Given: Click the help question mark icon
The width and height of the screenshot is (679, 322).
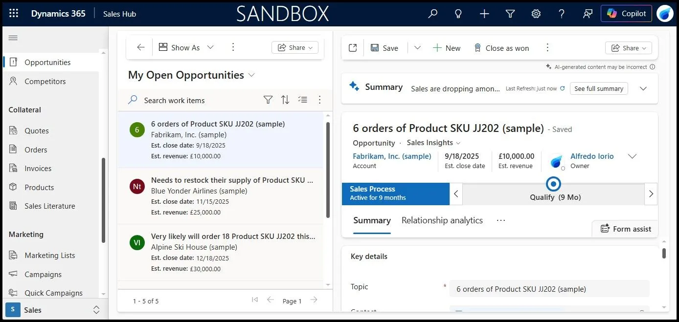Looking at the screenshot, I should pyautogui.click(x=562, y=14).
